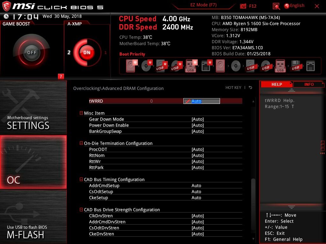Click the HOT KEY button
The height and width of the screenshot is (244, 326).
233,88
